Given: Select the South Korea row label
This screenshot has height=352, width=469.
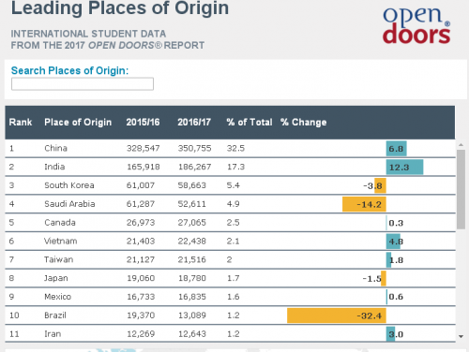Looking at the screenshot, I should click(x=69, y=185).
